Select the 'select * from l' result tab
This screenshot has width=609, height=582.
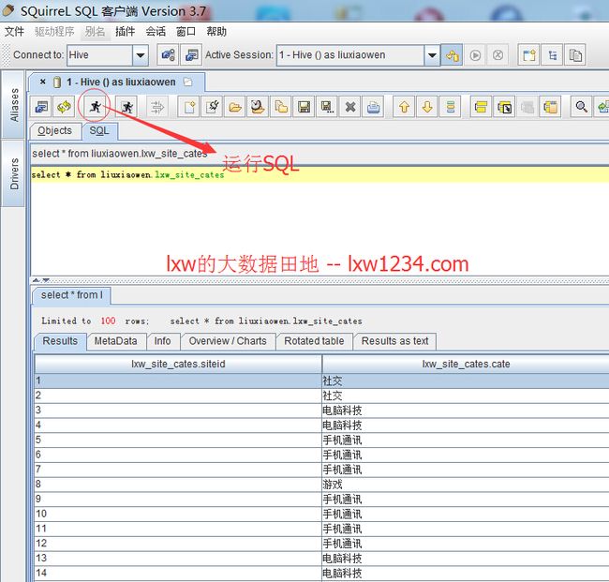(x=72, y=295)
